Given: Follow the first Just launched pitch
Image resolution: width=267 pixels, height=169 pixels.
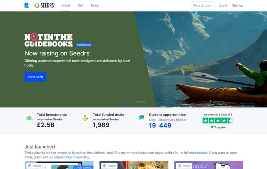Looking at the screenshot, I should click(35, 166).
